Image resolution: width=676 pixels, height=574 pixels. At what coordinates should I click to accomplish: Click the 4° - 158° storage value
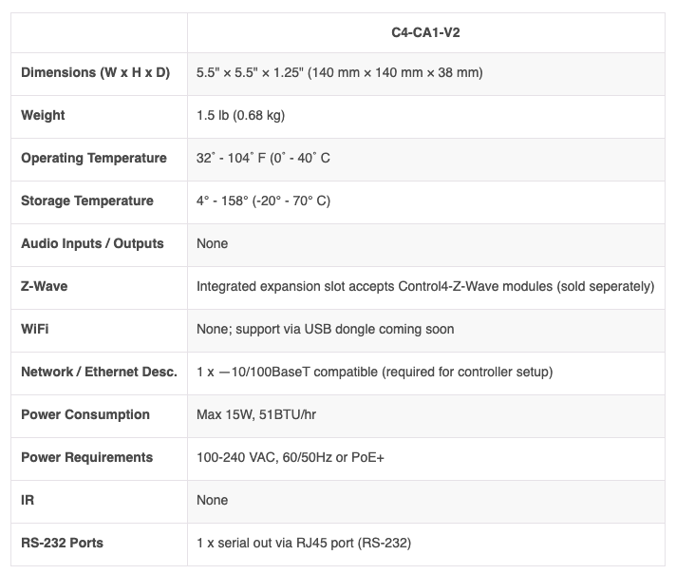tap(263, 201)
